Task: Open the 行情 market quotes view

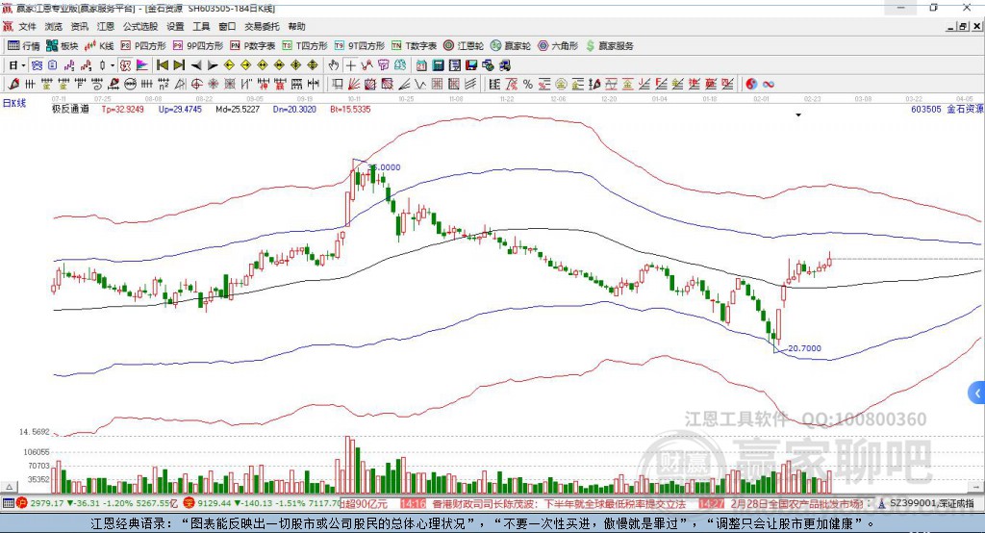Action: coord(24,46)
